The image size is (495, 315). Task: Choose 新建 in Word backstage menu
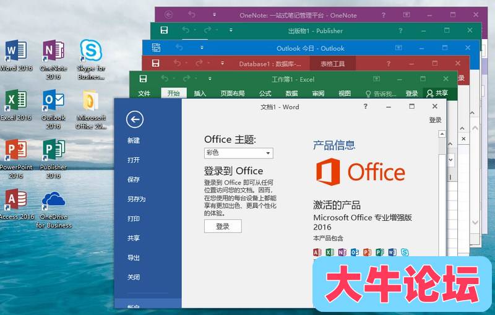click(x=134, y=140)
